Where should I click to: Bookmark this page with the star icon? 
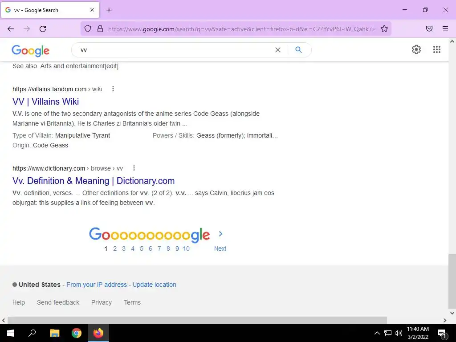[x=384, y=28]
